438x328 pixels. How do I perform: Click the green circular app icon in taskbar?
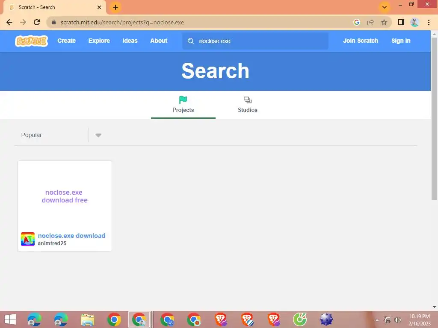300,319
